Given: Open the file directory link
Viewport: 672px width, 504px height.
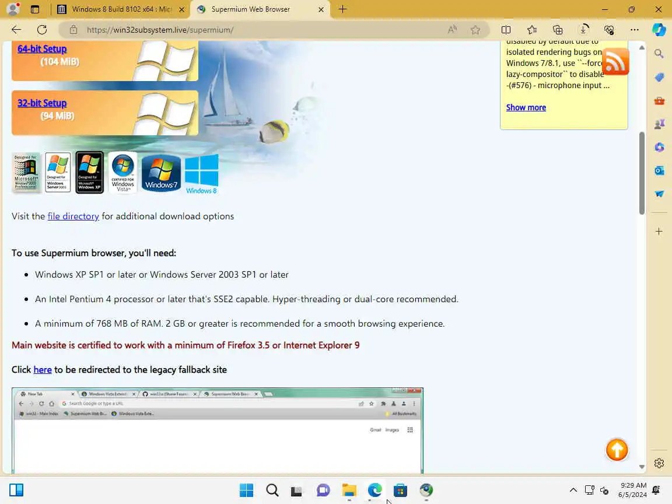Looking at the screenshot, I should click(73, 216).
